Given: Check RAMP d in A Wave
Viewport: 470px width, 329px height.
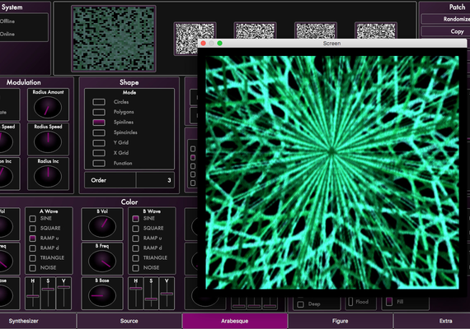Looking at the screenshot, I should (x=33, y=248).
